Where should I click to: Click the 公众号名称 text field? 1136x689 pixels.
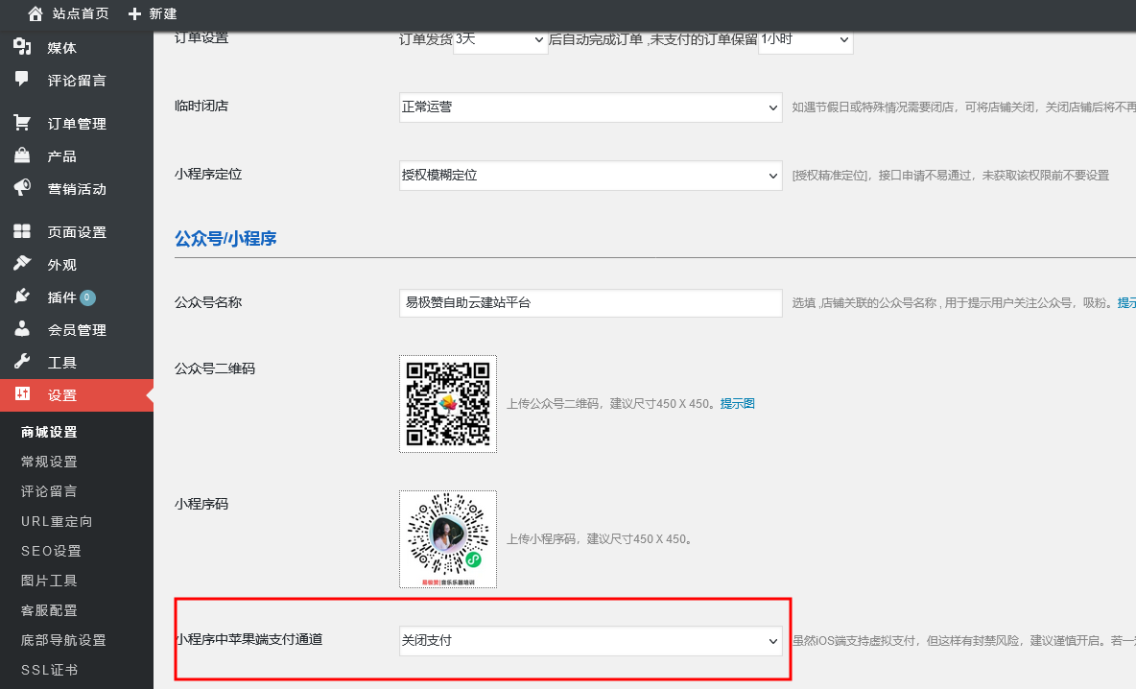[x=591, y=303]
